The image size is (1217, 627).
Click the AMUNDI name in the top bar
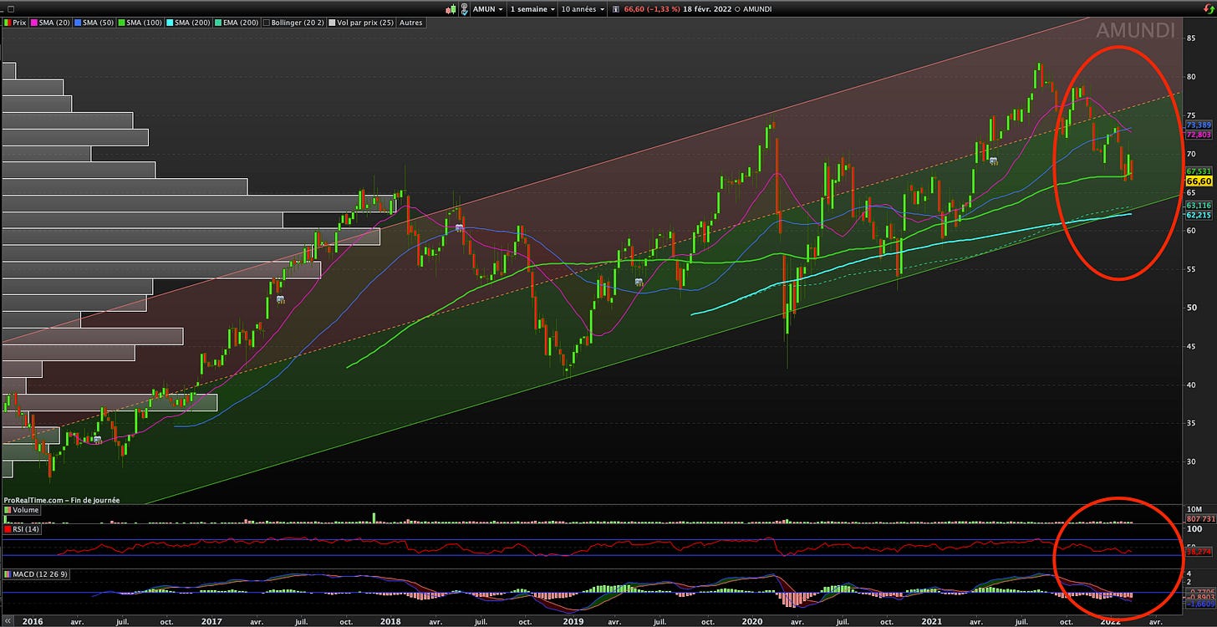(x=757, y=9)
